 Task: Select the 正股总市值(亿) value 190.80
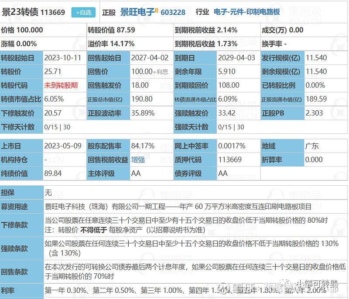(x=142, y=99)
